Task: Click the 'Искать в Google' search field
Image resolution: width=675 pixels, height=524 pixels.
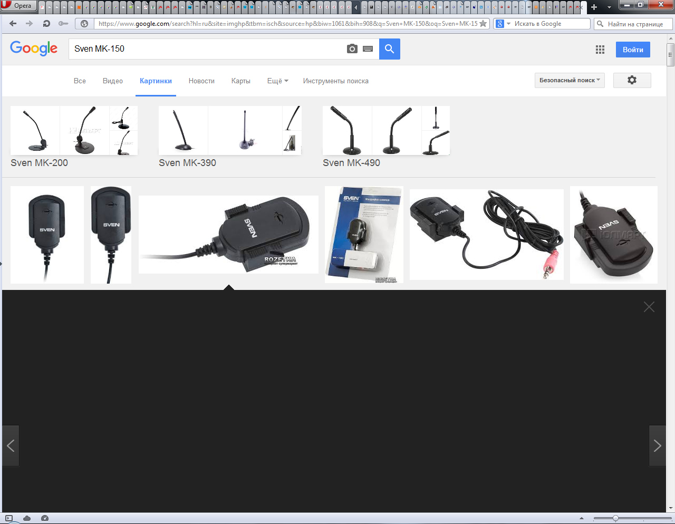Action: point(551,24)
